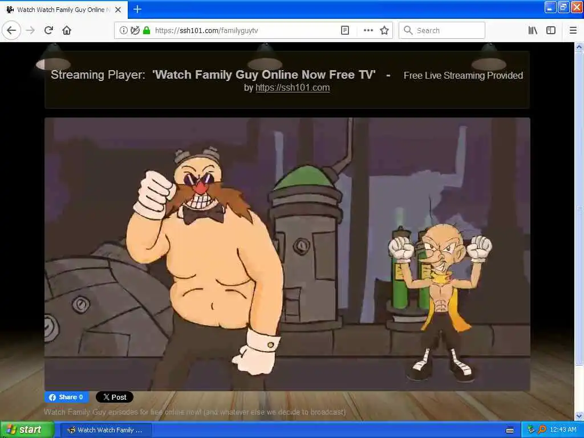This screenshot has width=584, height=438.
Task: Open tracking protection shield icon
Action: point(135,31)
